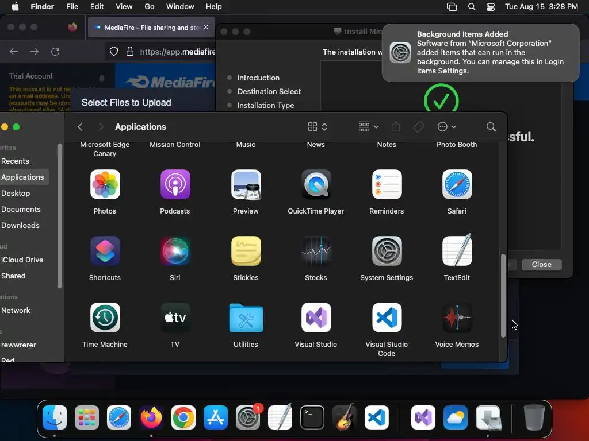Open Spotlight search in menu bar
Image resolution: width=589 pixels, height=441 pixels.
472,7
